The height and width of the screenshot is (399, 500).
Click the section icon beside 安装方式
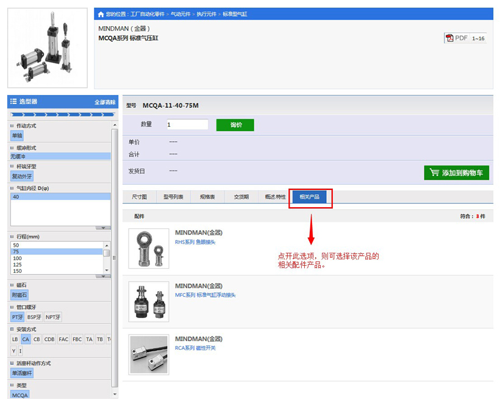12,329
